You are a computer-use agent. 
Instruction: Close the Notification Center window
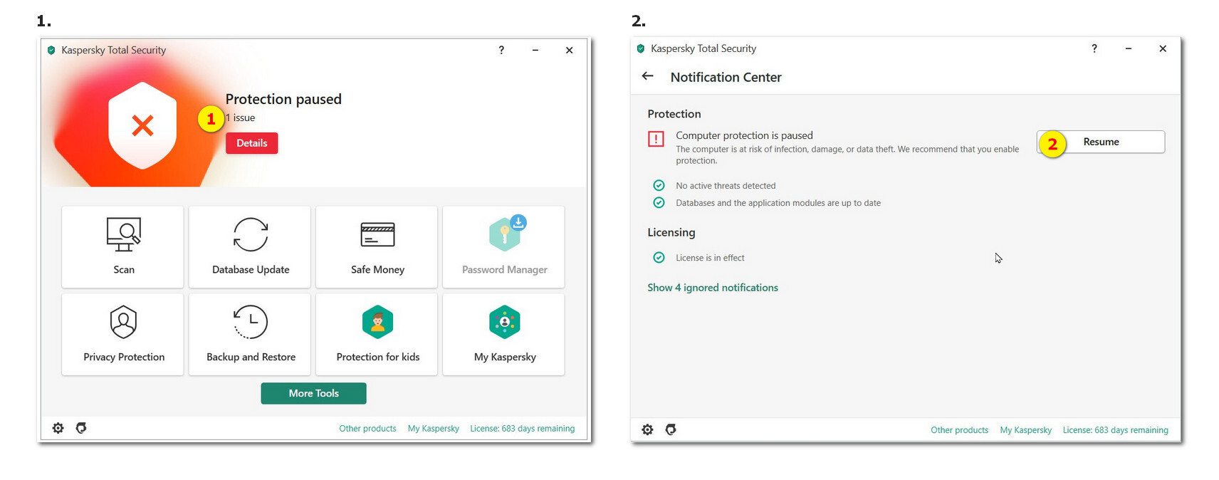pos(1163,48)
